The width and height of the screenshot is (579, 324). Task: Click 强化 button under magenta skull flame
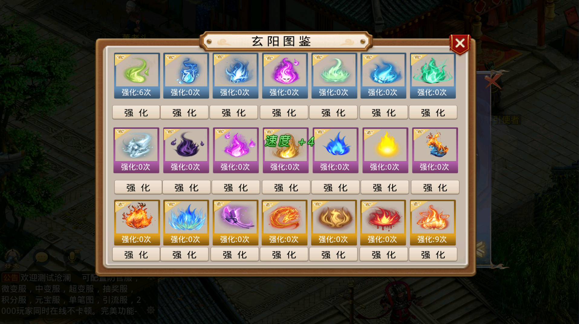[284, 113]
